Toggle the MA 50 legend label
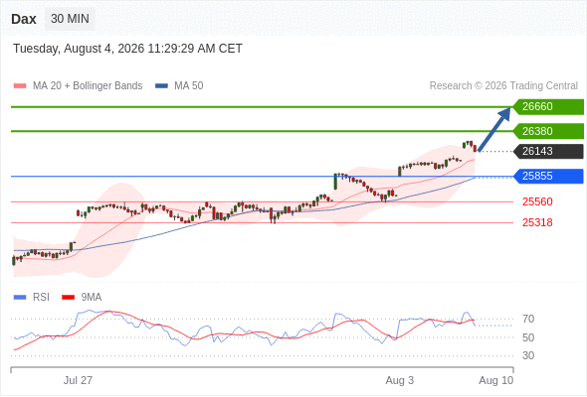 pos(189,86)
